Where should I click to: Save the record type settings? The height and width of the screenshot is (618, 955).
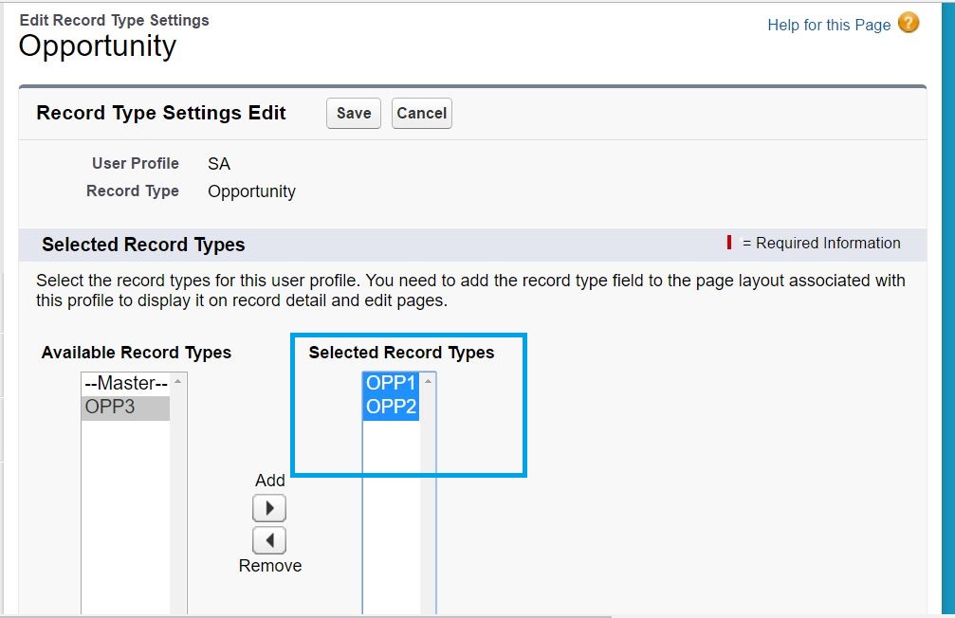(354, 113)
